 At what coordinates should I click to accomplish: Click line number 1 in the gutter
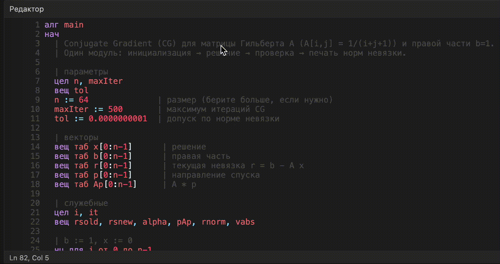(37, 25)
